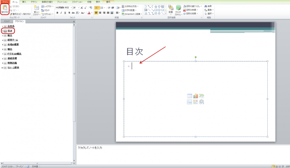Click the notes field to add notes
The image size is (290, 168).
click(183, 154)
